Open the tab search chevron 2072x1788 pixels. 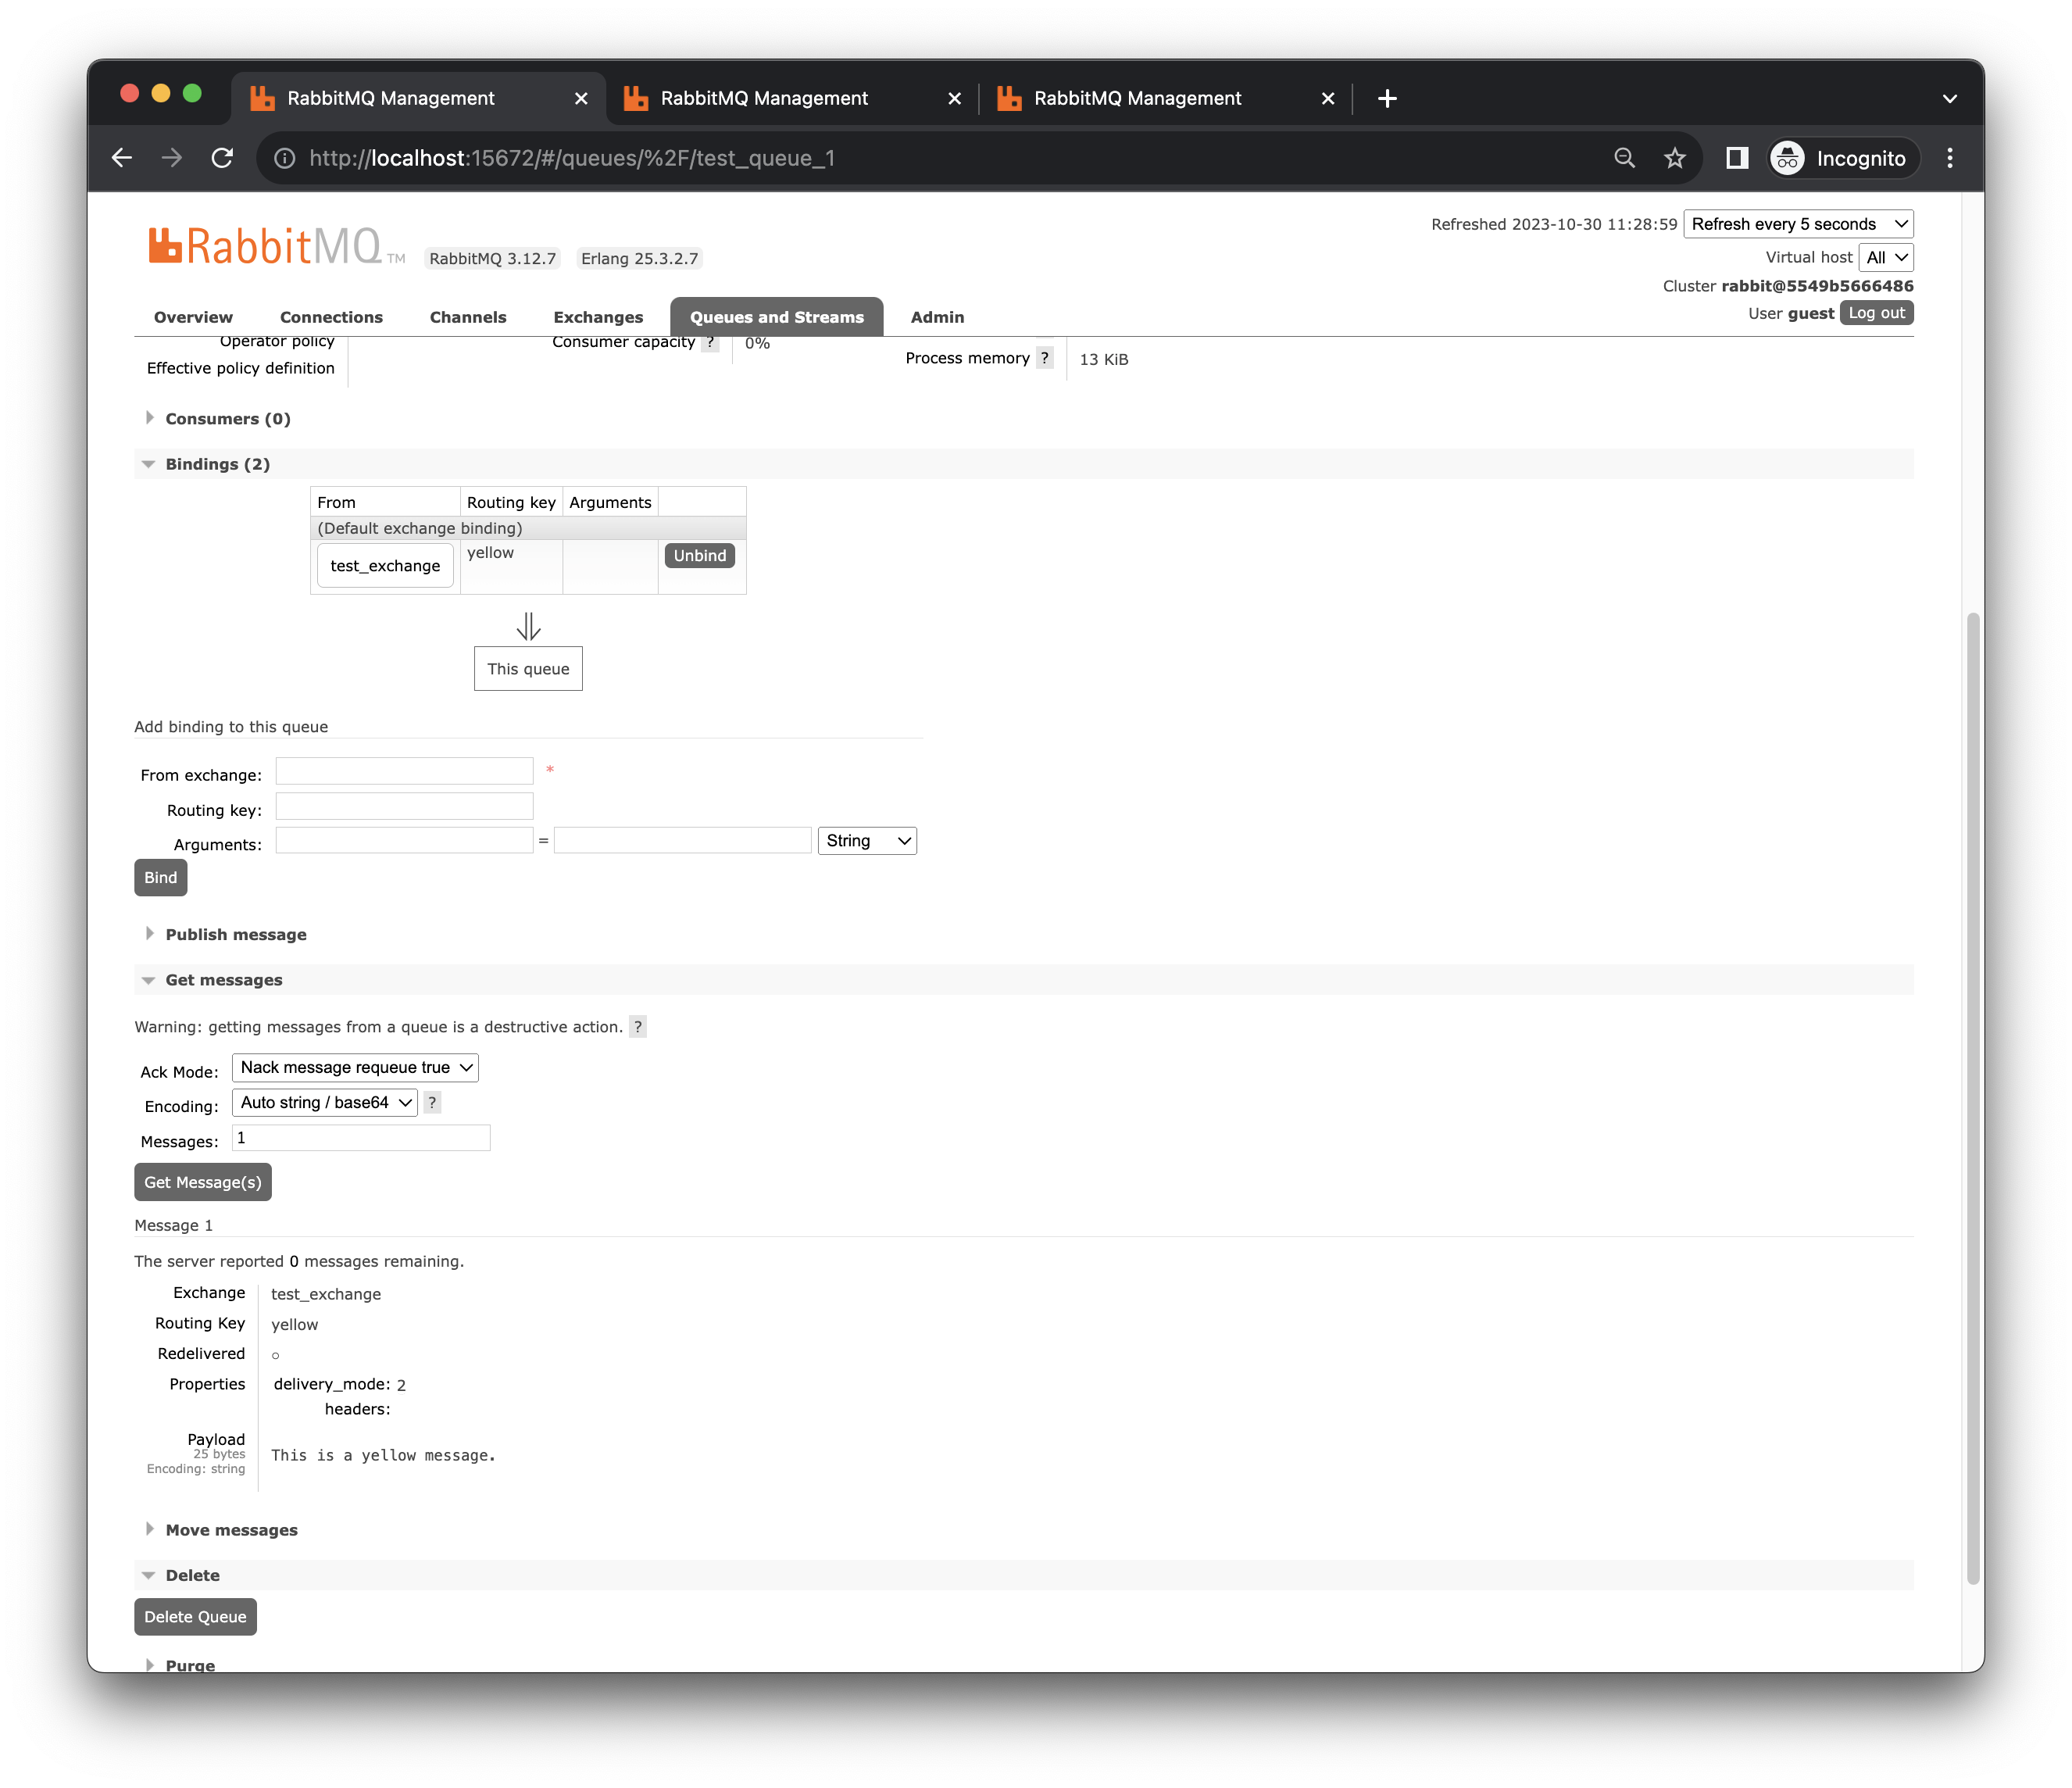(x=1950, y=98)
